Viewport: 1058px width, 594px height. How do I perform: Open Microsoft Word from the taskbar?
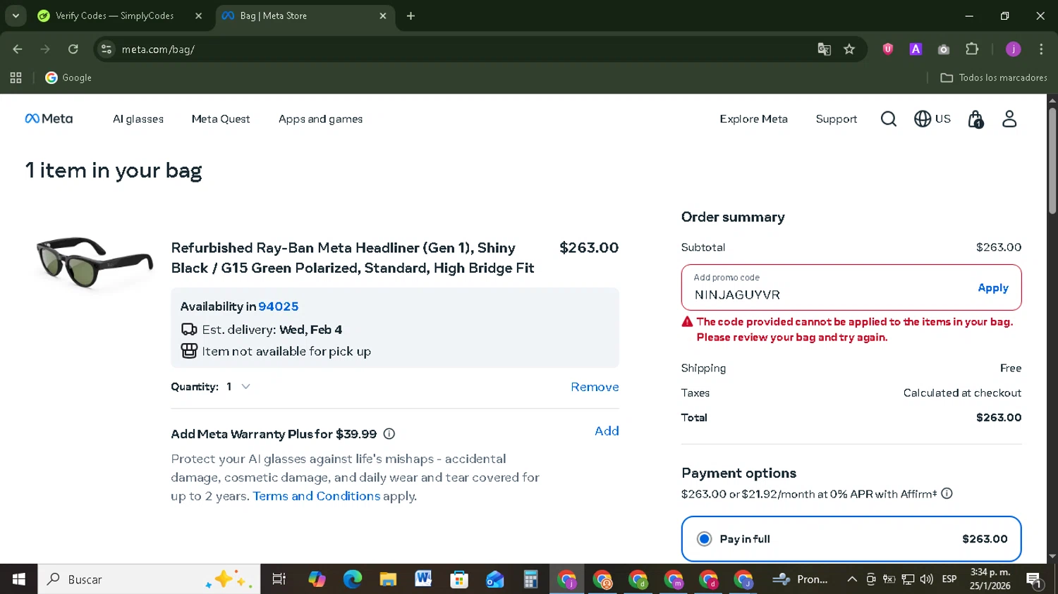tap(423, 579)
